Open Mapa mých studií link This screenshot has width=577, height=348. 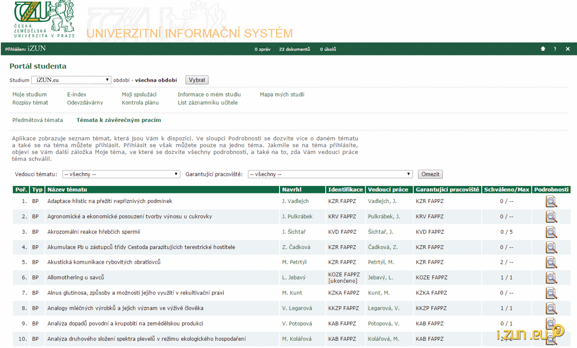pyautogui.click(x=282, y=94)
